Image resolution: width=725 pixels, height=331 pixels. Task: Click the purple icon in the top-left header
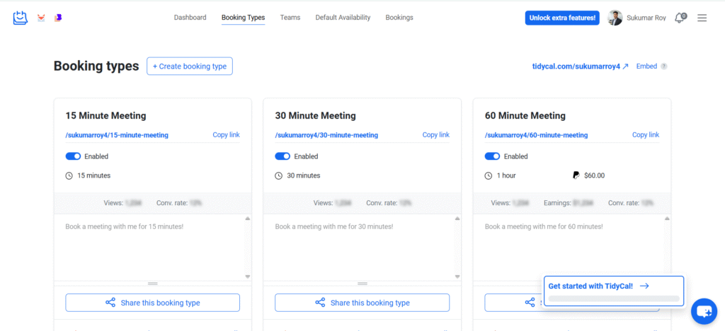tap(58, 18)
